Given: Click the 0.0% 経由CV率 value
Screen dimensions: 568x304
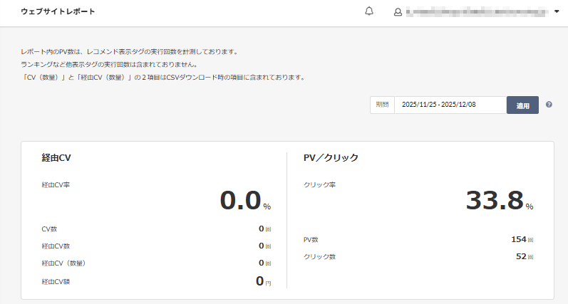Looking at the screenshot, I should (x=241, y=201).
